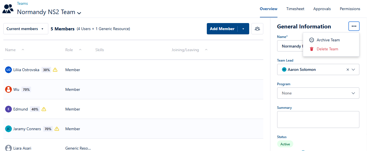
Task: Click Edmund's purple E avatar
Action: (x=8, y=109)
